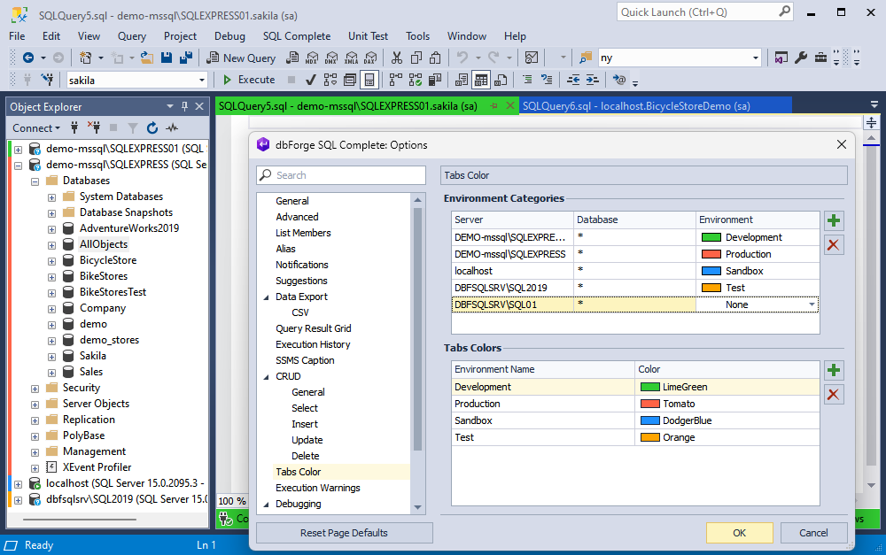This screenshot has height=555, width=886.
Task: Delete the selected Tabs Colors entry
Action: tap(834, 395)
